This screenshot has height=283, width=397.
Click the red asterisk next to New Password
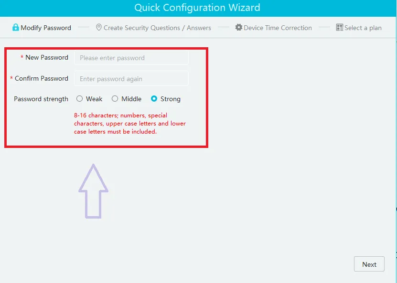click(x=21, y=57)
